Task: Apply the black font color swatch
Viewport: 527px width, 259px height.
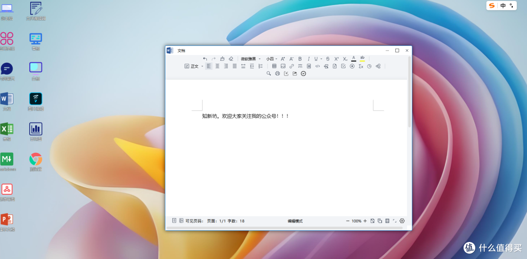Action: click(x=354, y=59)
